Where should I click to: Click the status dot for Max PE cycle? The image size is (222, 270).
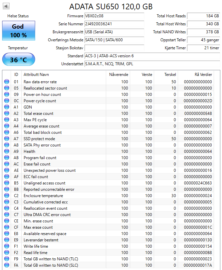click(x=7, y=120)
